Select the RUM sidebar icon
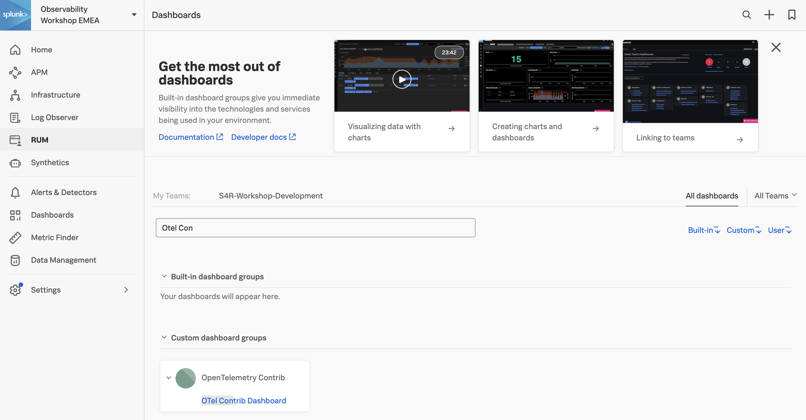806x420 pixels. [x=16, y=140]
